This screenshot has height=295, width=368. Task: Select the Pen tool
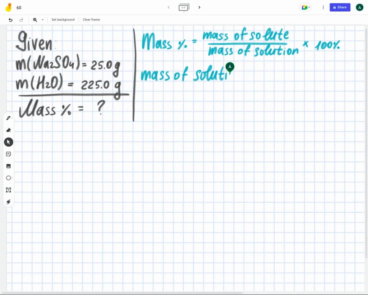[x=8, y=118]
